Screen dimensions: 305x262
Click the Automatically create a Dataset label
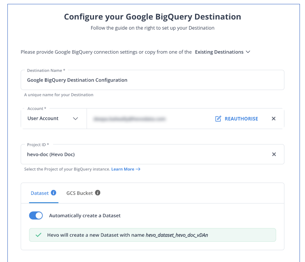[x=85, y=216]
